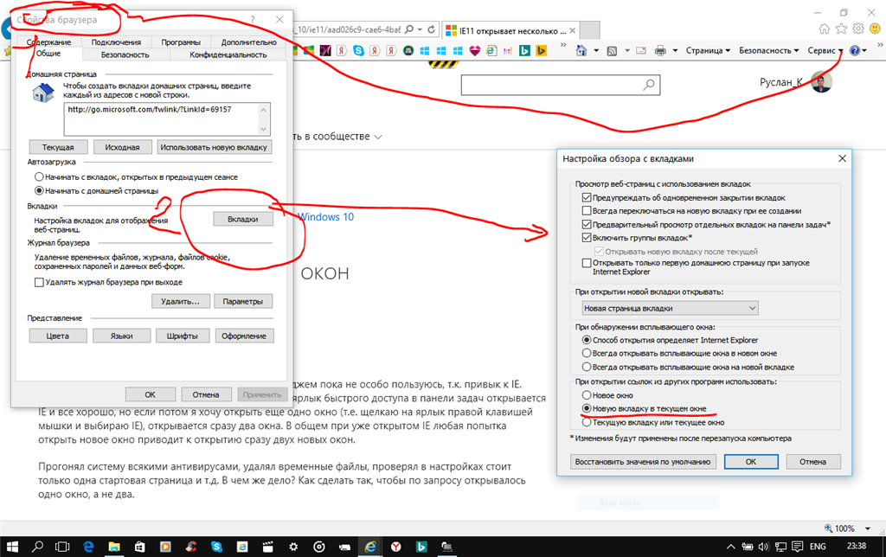Click Использовать новую вкладку button
The width and height of the screenshot is (886, 557).
[x=214, y=147]
